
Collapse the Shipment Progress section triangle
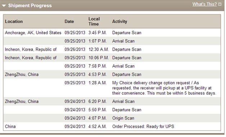click(x=4, y=6)
